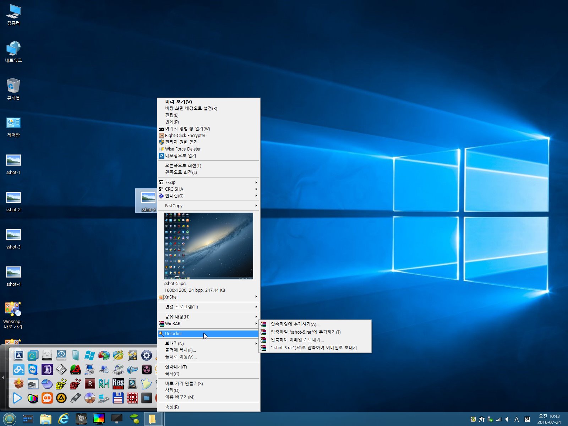Choose 압축파일 "sshot-5.rar"에 추가하기(T)
The width and height of the screenshot is (568, 426).
pos(315,332)
